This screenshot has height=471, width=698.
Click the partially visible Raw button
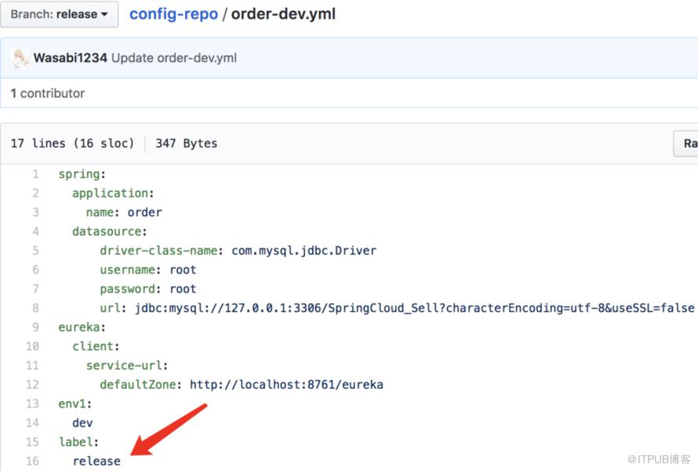pos(686,143)
